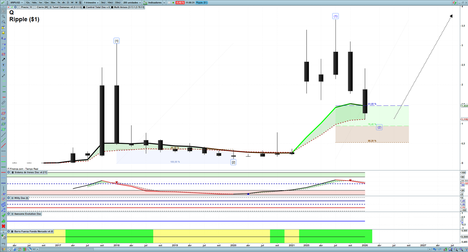
Task: Toggle Tunel Domenec v4 indicator square
Action: (51, 7)
